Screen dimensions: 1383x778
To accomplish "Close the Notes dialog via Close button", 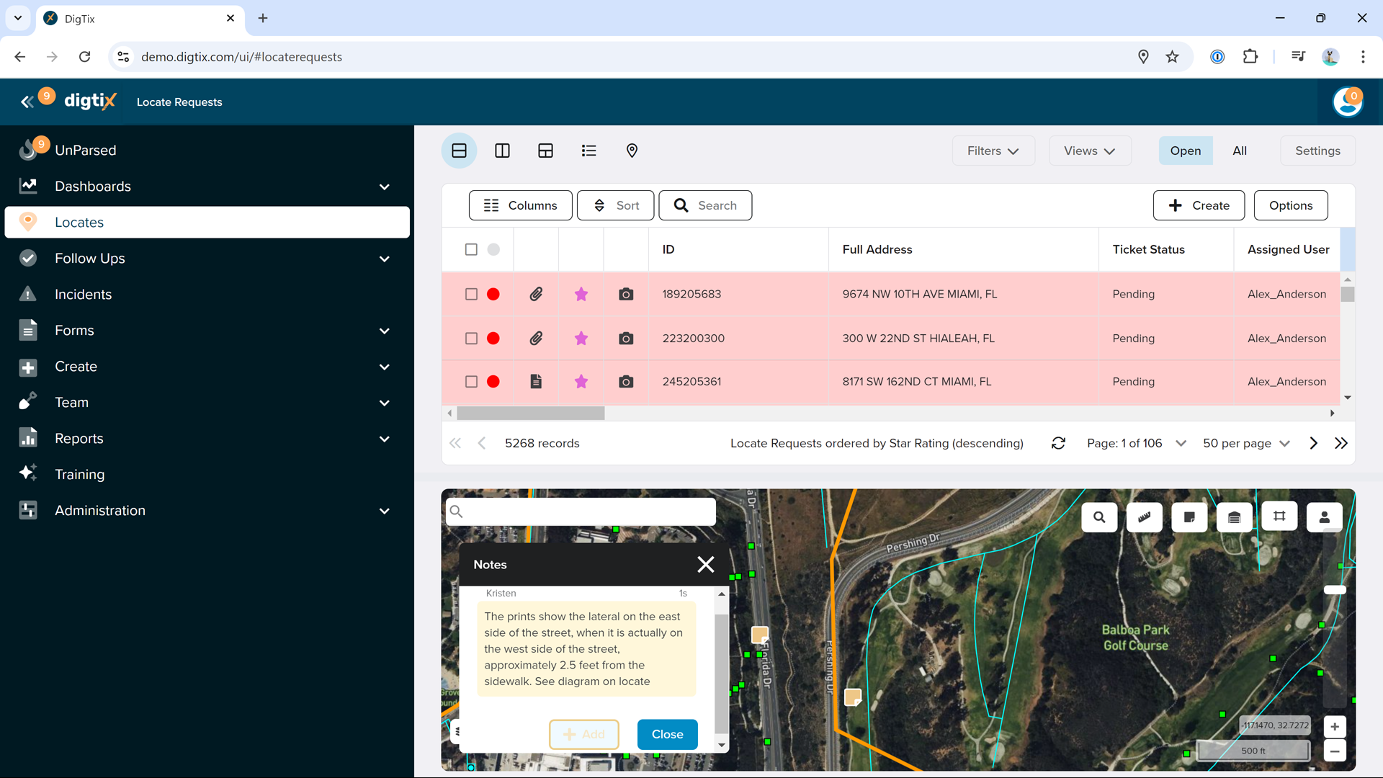I will click(667, 734).
